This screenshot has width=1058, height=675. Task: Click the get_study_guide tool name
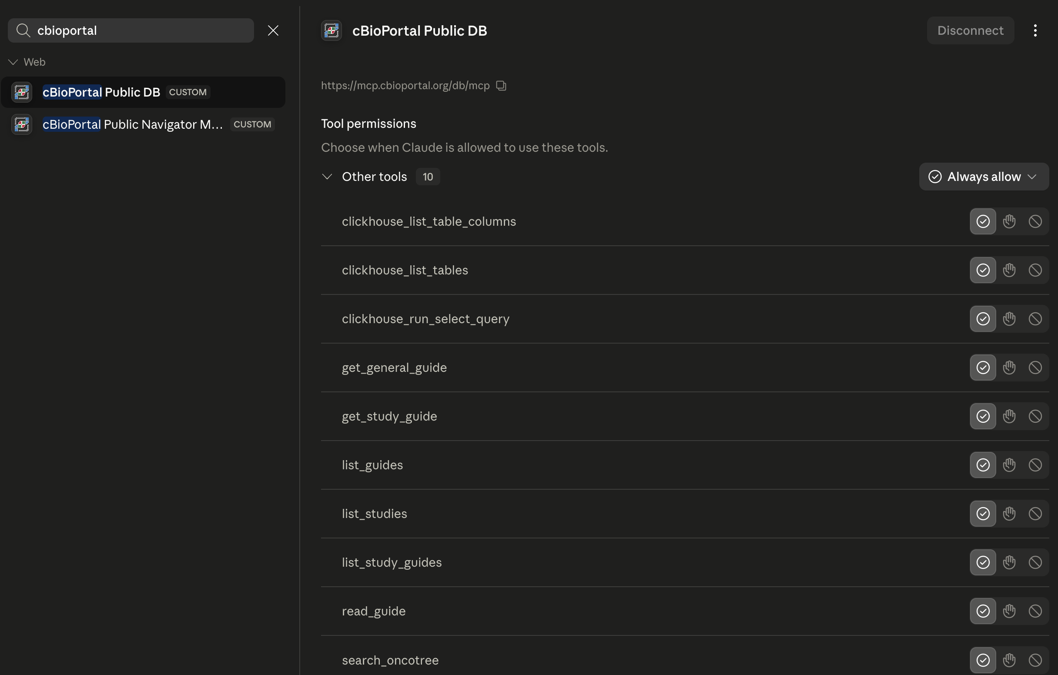pos(389,416)
